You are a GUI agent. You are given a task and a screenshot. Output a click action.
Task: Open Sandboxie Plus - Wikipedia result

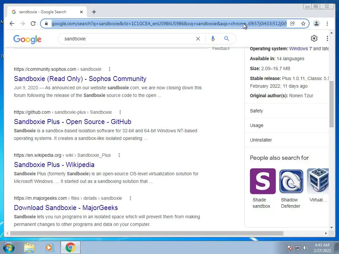click(x=54, y=165)
